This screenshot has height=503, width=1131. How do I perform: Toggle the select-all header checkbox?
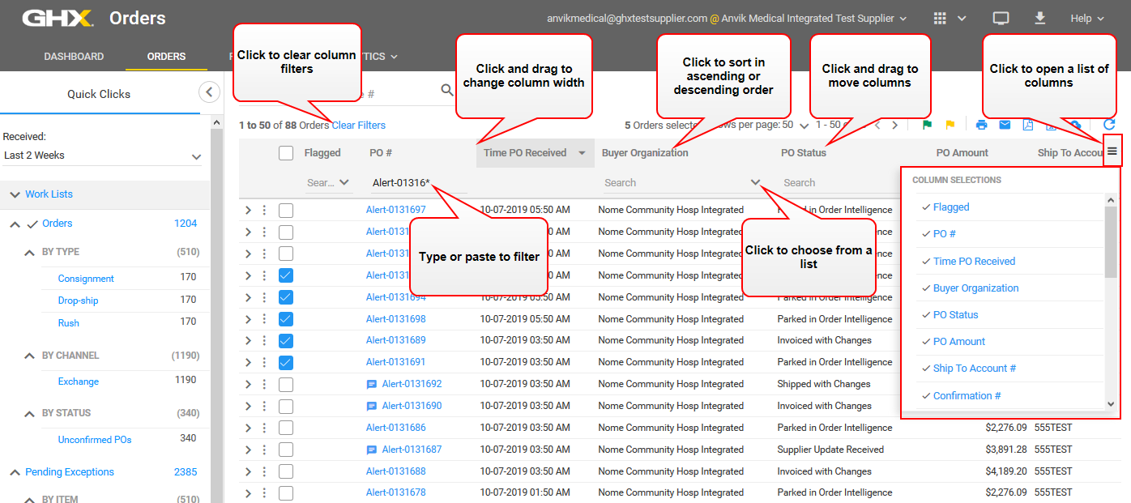click(x=286, y=152)
